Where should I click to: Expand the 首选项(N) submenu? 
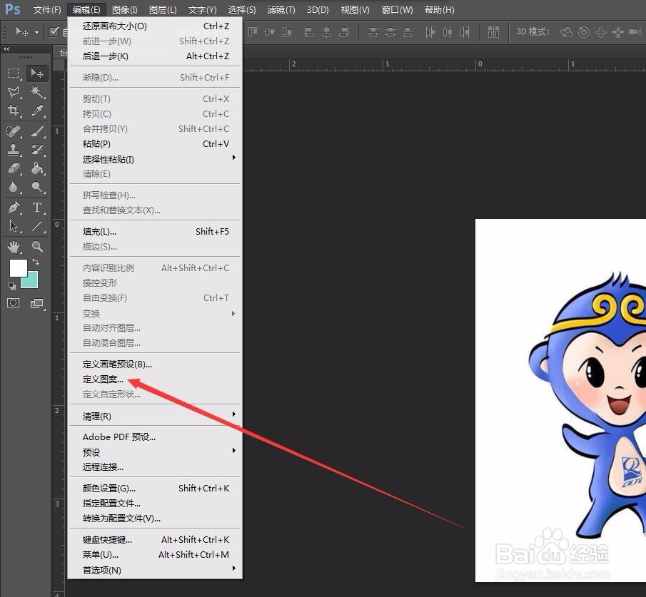154,570
